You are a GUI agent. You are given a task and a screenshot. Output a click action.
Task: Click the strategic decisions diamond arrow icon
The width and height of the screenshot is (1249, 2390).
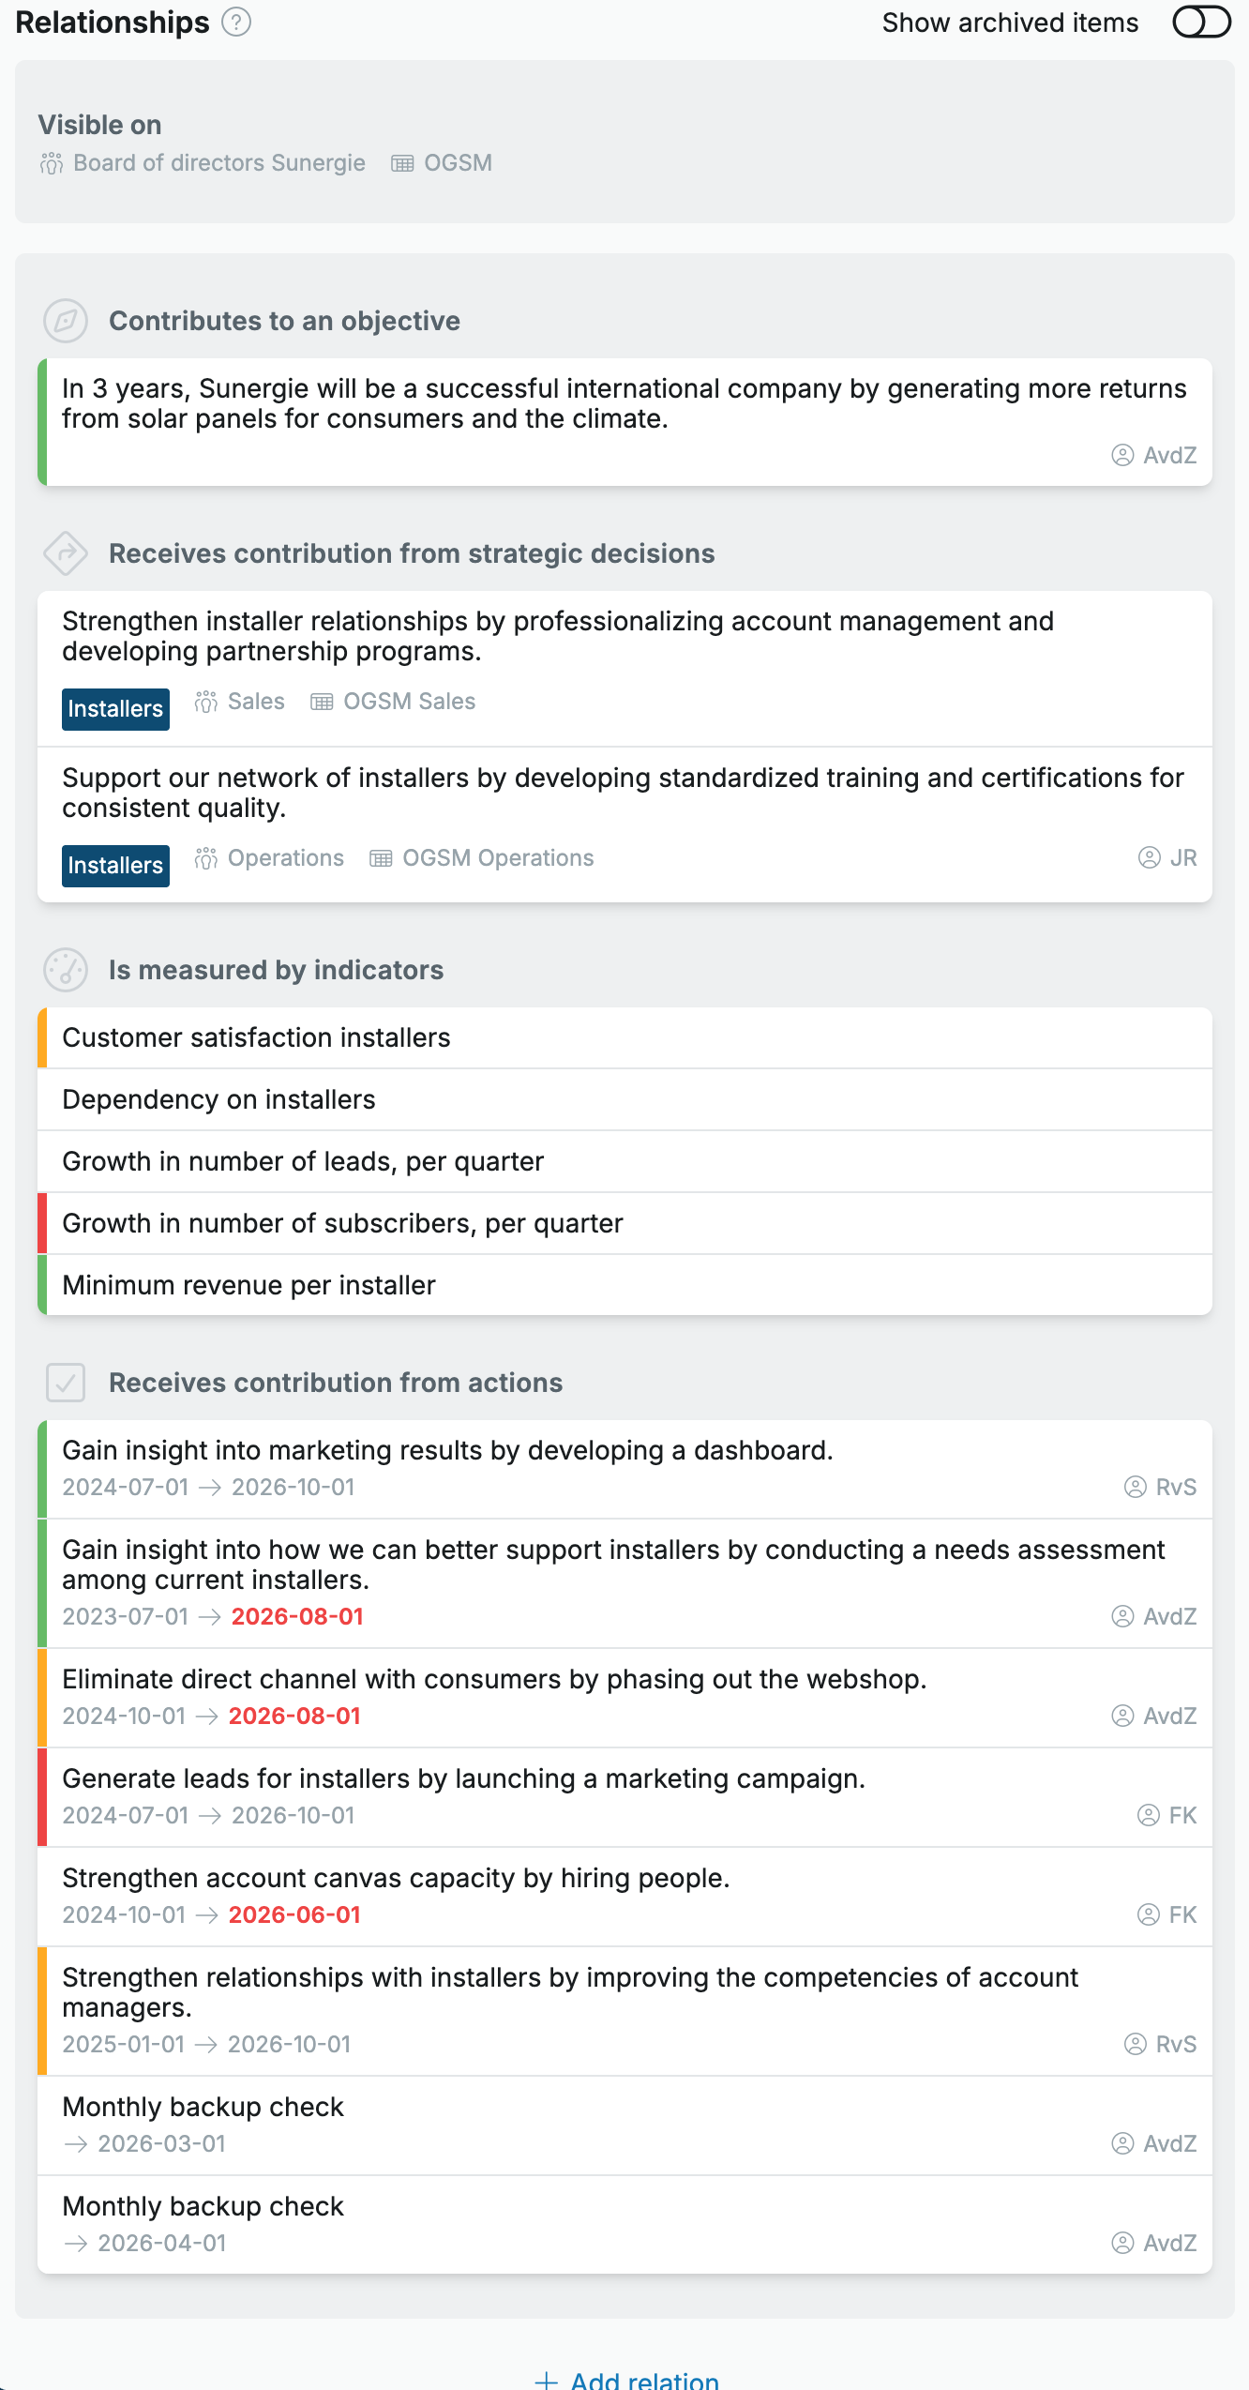[66, 553]
